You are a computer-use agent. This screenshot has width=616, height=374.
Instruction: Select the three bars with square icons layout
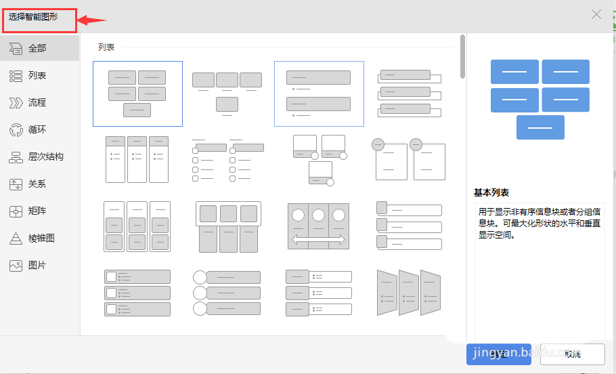point(137,293)
